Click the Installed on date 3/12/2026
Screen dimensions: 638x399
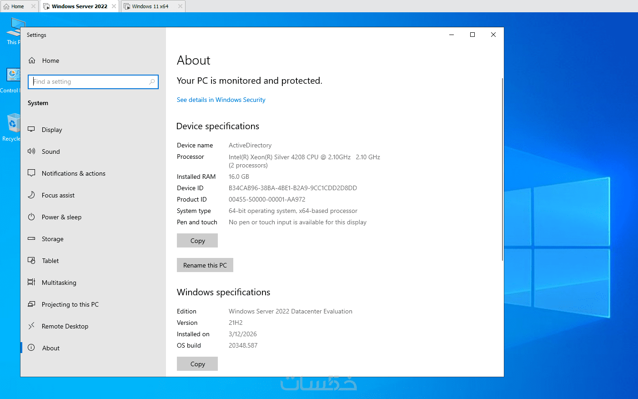[243, 334]
